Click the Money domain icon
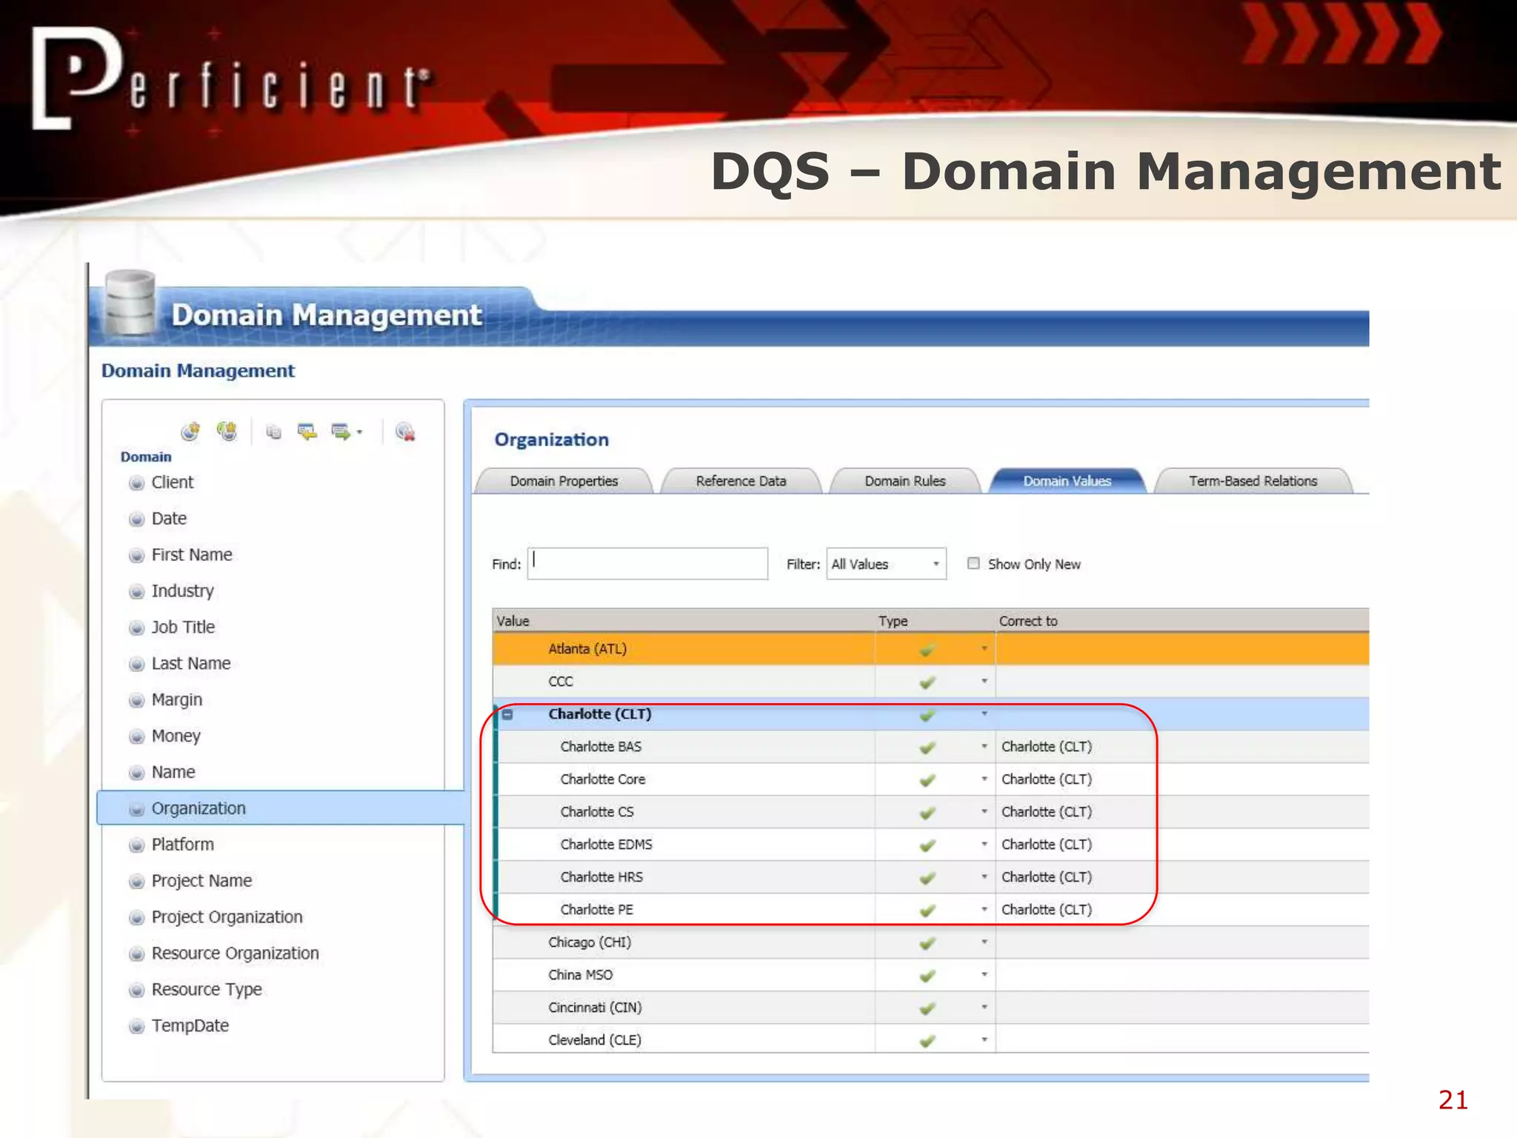 click(x=136, y=737)
